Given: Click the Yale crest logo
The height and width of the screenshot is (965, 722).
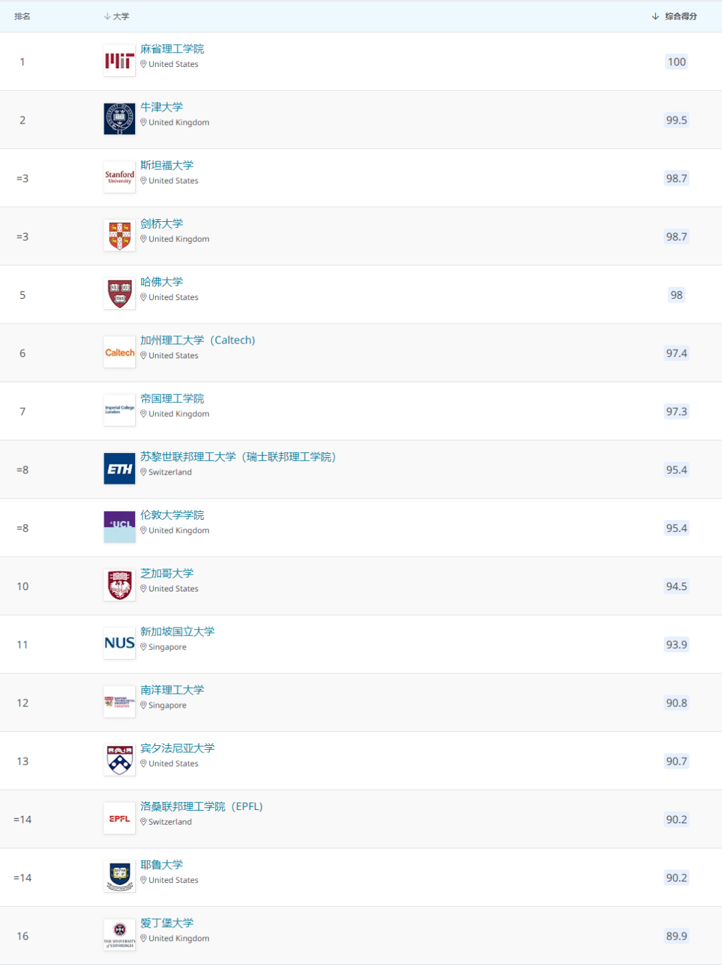Looking at the screenshot, I should point(120,876).
